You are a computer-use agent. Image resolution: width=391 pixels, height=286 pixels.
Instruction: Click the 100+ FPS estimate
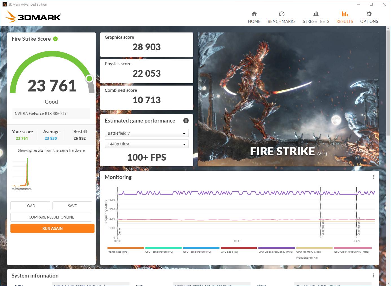(147, 157)
